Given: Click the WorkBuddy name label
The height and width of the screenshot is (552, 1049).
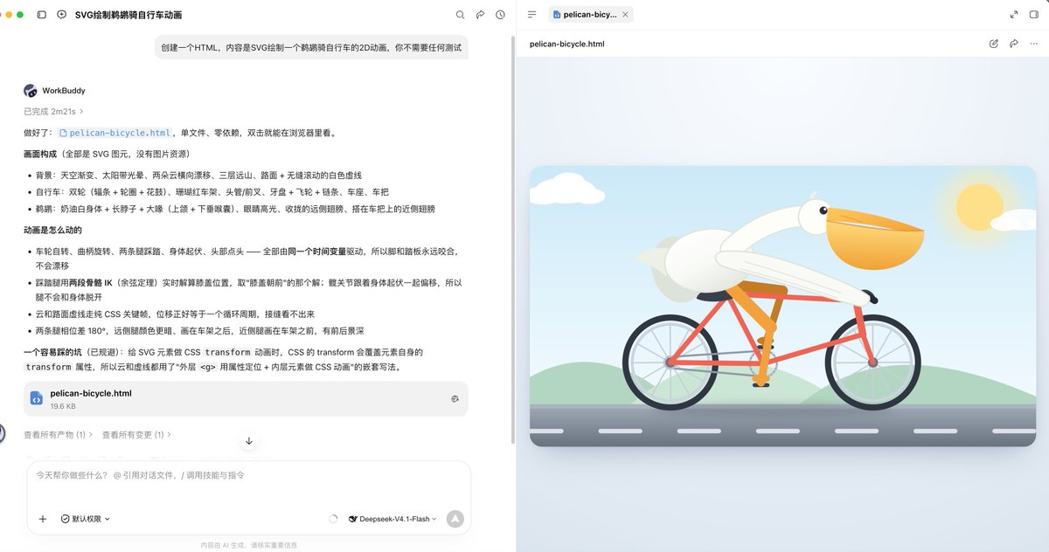Looking at the screenshot, I should (64, 91).
